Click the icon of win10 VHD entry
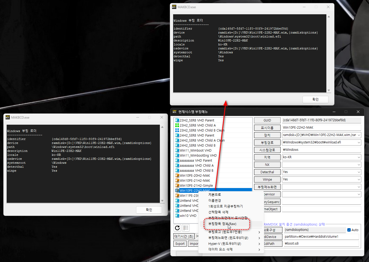Screen dimensions: 369x262 (177, 216)
